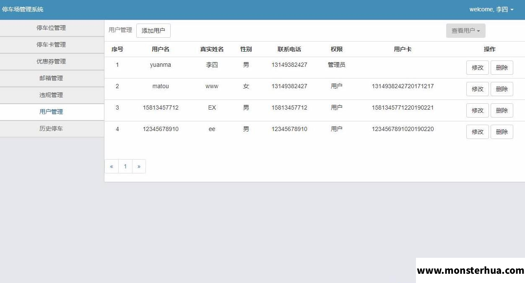This screenshot has height=283, width=525.
Task: Click gender cell 女 in matou row
Action: click(x=246, y=86)
